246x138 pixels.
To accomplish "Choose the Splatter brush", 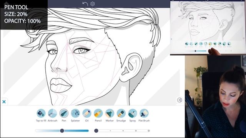I will click(x=75, y=113).
